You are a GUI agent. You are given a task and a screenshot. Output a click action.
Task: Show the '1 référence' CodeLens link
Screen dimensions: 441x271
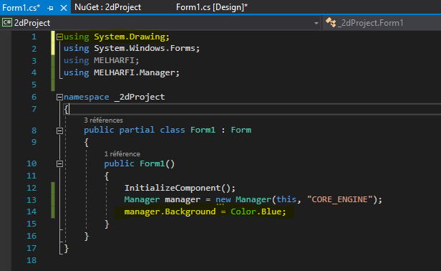122,154
